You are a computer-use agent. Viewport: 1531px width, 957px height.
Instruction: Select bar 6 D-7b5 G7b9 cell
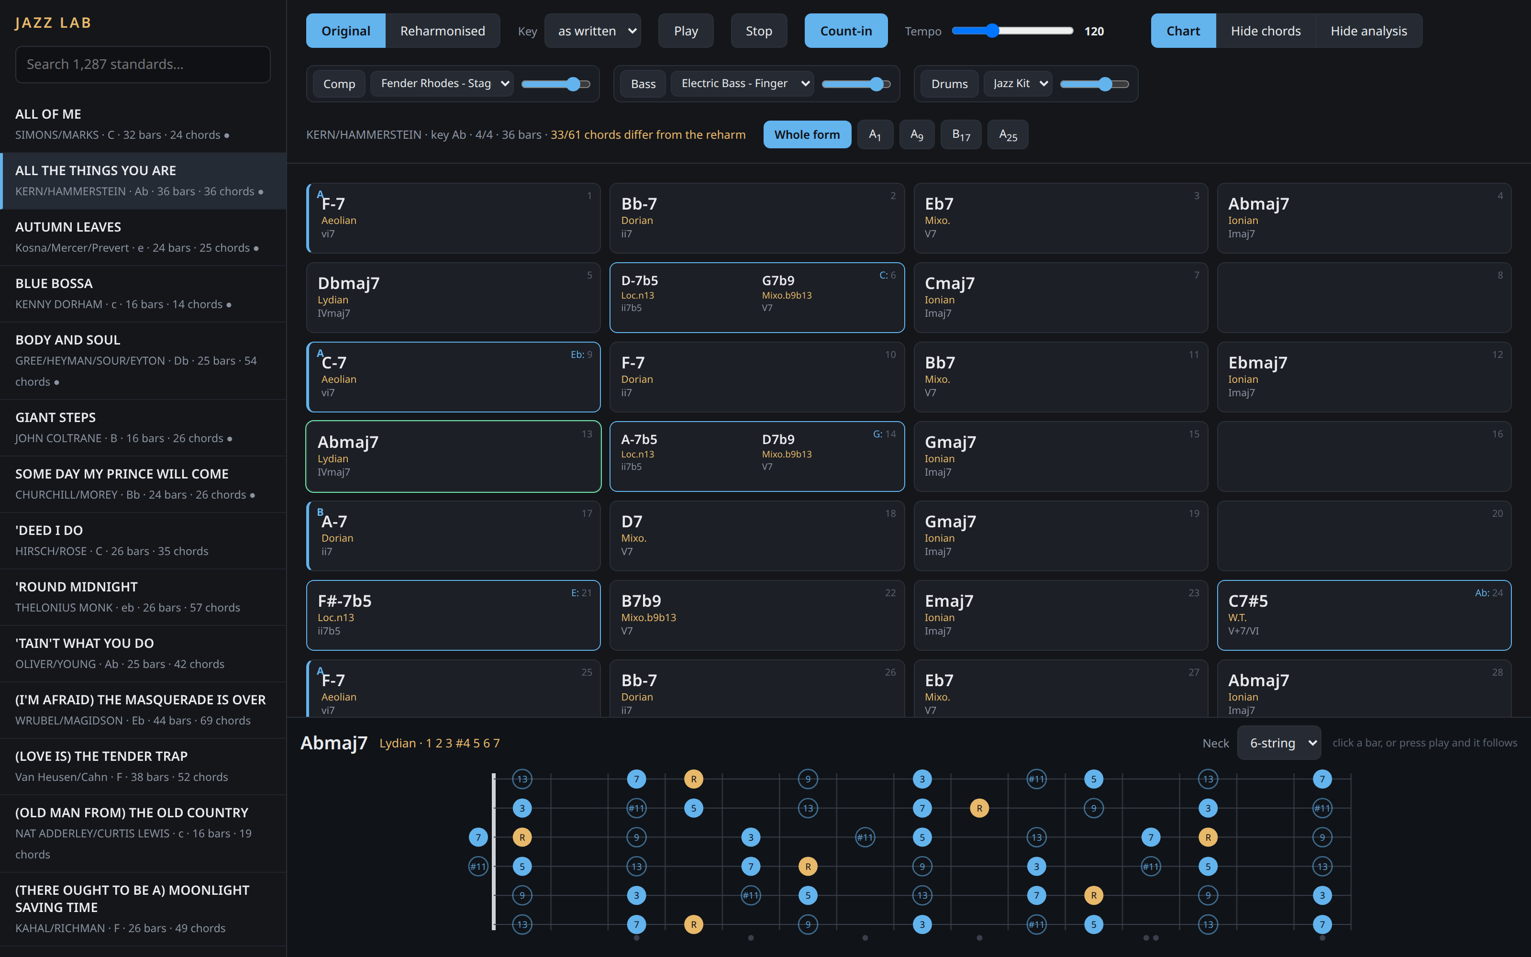click(756, 298)
